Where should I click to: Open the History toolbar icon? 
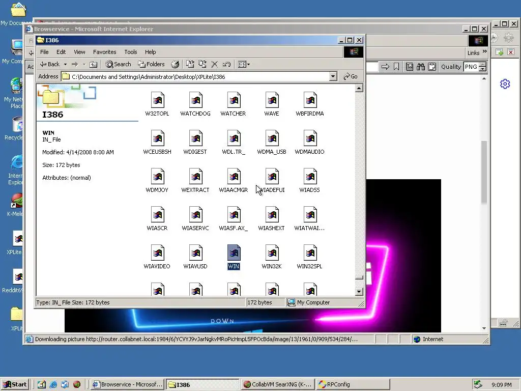(x=175, y=64)
